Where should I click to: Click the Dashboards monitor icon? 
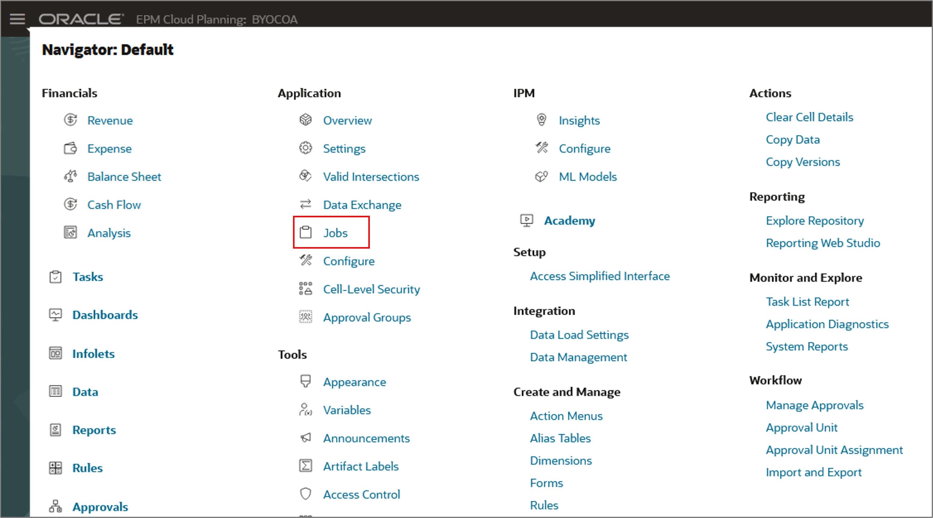click(x=55, y=315)
